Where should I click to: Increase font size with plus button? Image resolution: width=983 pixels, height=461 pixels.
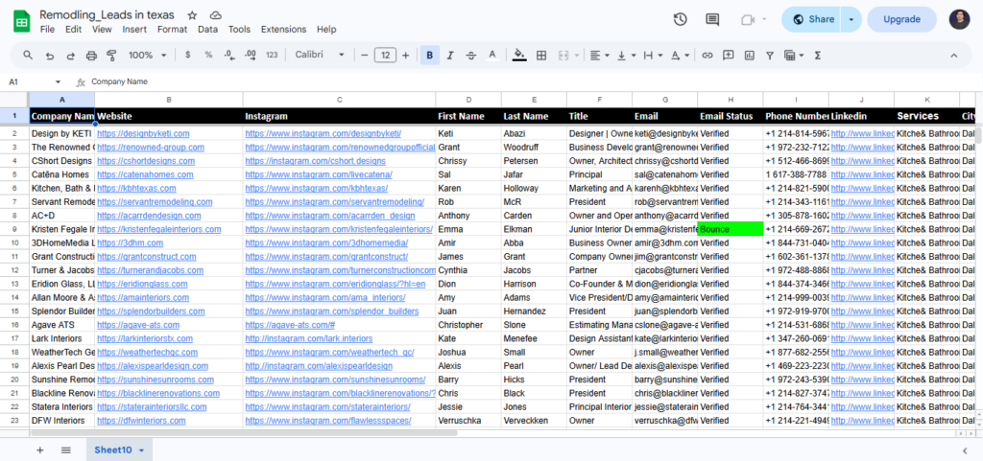pyautogui.click(x=406, y=55)
